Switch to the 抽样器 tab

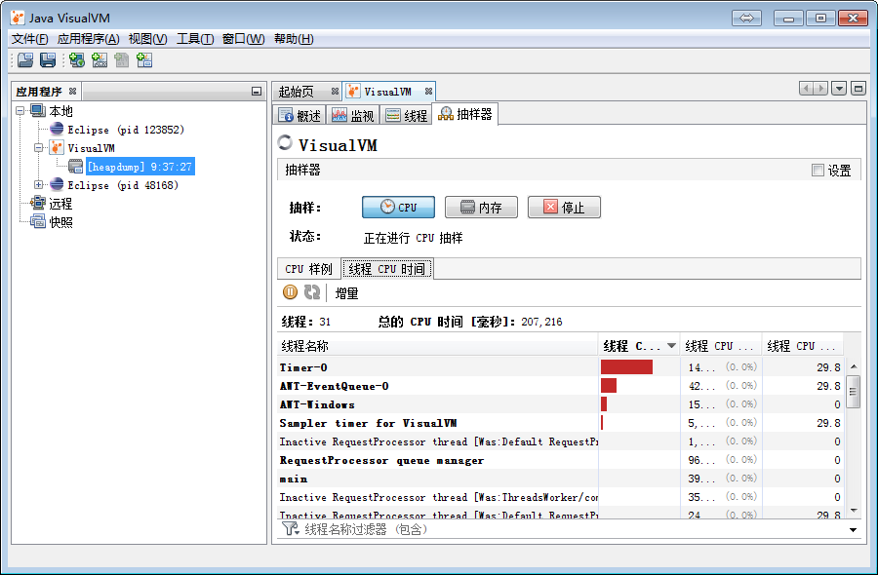(464, 114)
